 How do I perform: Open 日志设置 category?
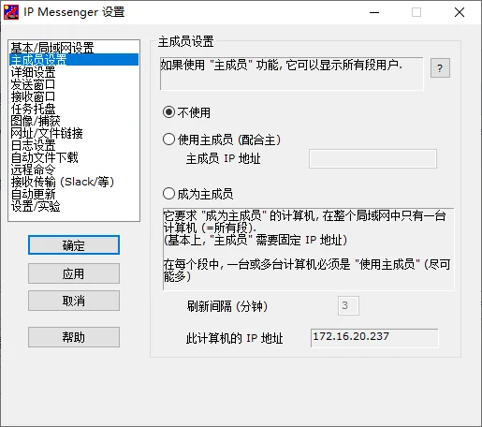tap(74, 145)
